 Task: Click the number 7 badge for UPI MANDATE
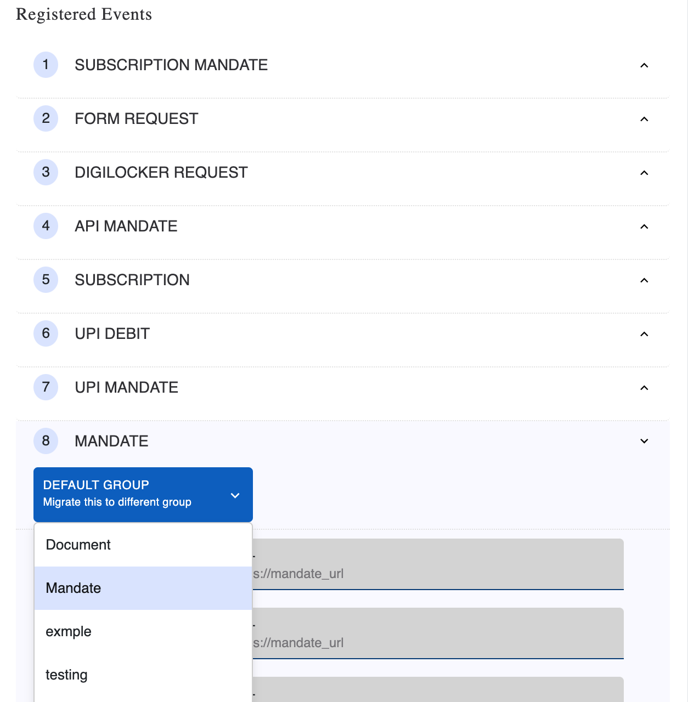point(46,387)
